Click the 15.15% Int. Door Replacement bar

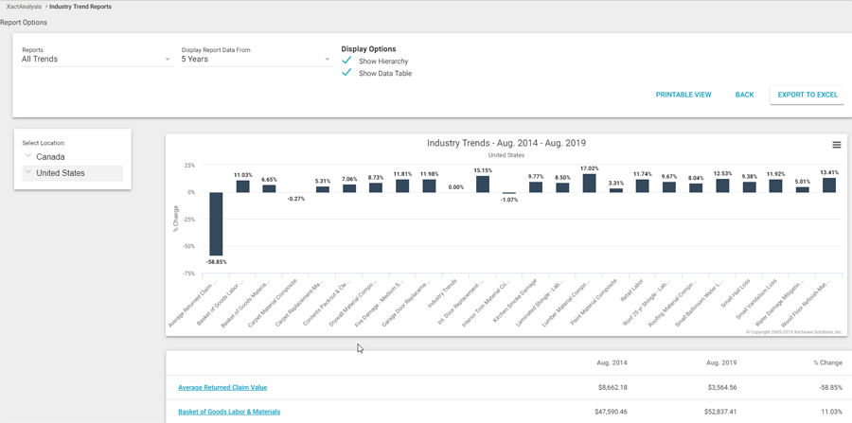coord(483,185)
